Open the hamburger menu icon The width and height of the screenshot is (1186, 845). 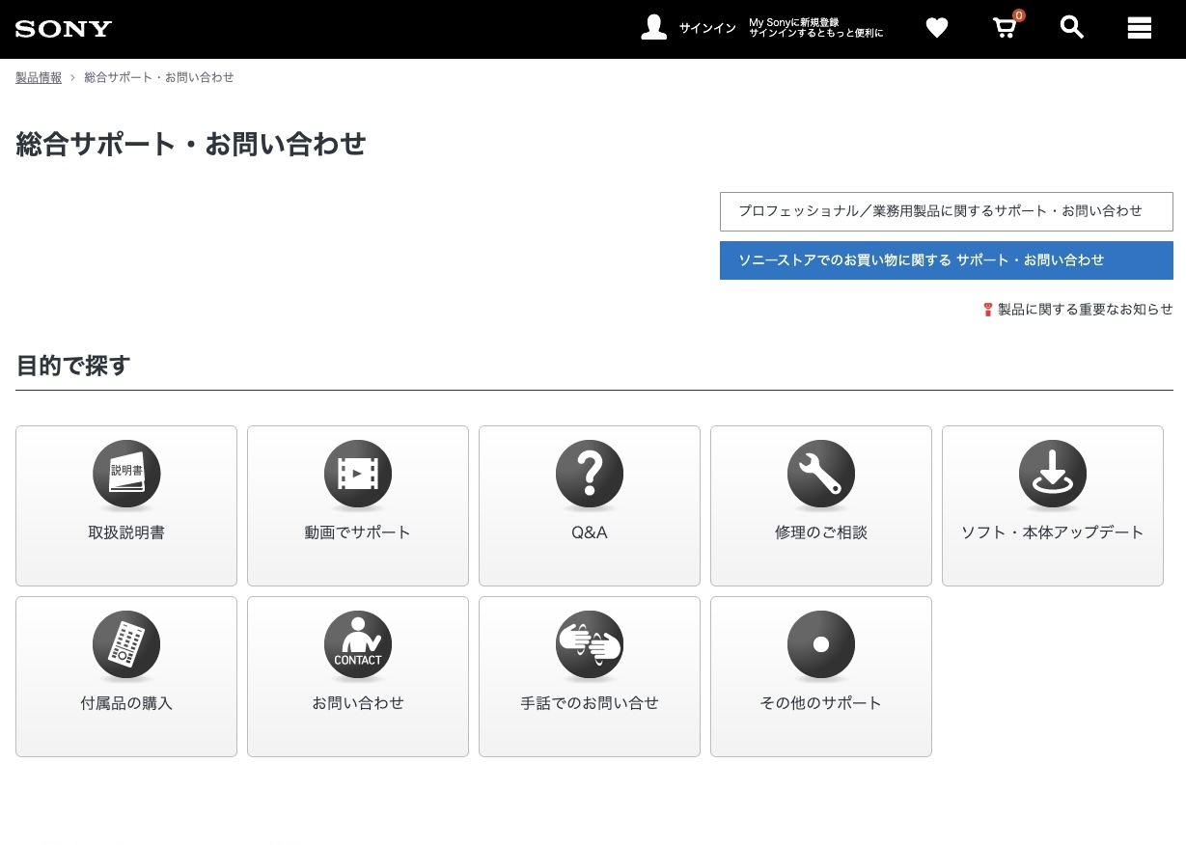(1140, 28)
